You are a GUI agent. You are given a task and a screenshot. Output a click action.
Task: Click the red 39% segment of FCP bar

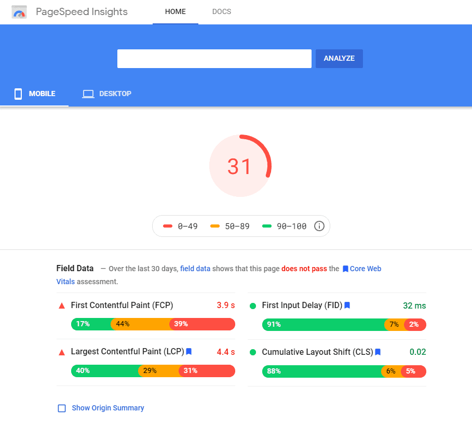click(x=202, y=324)
